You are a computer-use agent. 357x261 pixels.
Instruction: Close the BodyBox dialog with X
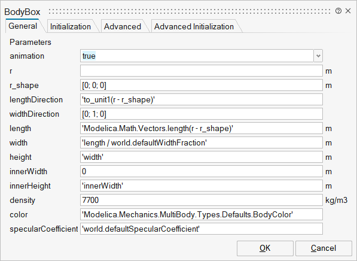[348, 11]
